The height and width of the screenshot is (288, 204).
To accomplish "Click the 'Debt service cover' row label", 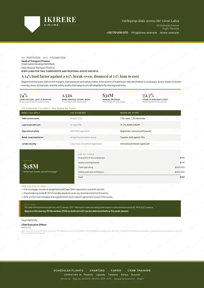I will [x=31, y=118].
